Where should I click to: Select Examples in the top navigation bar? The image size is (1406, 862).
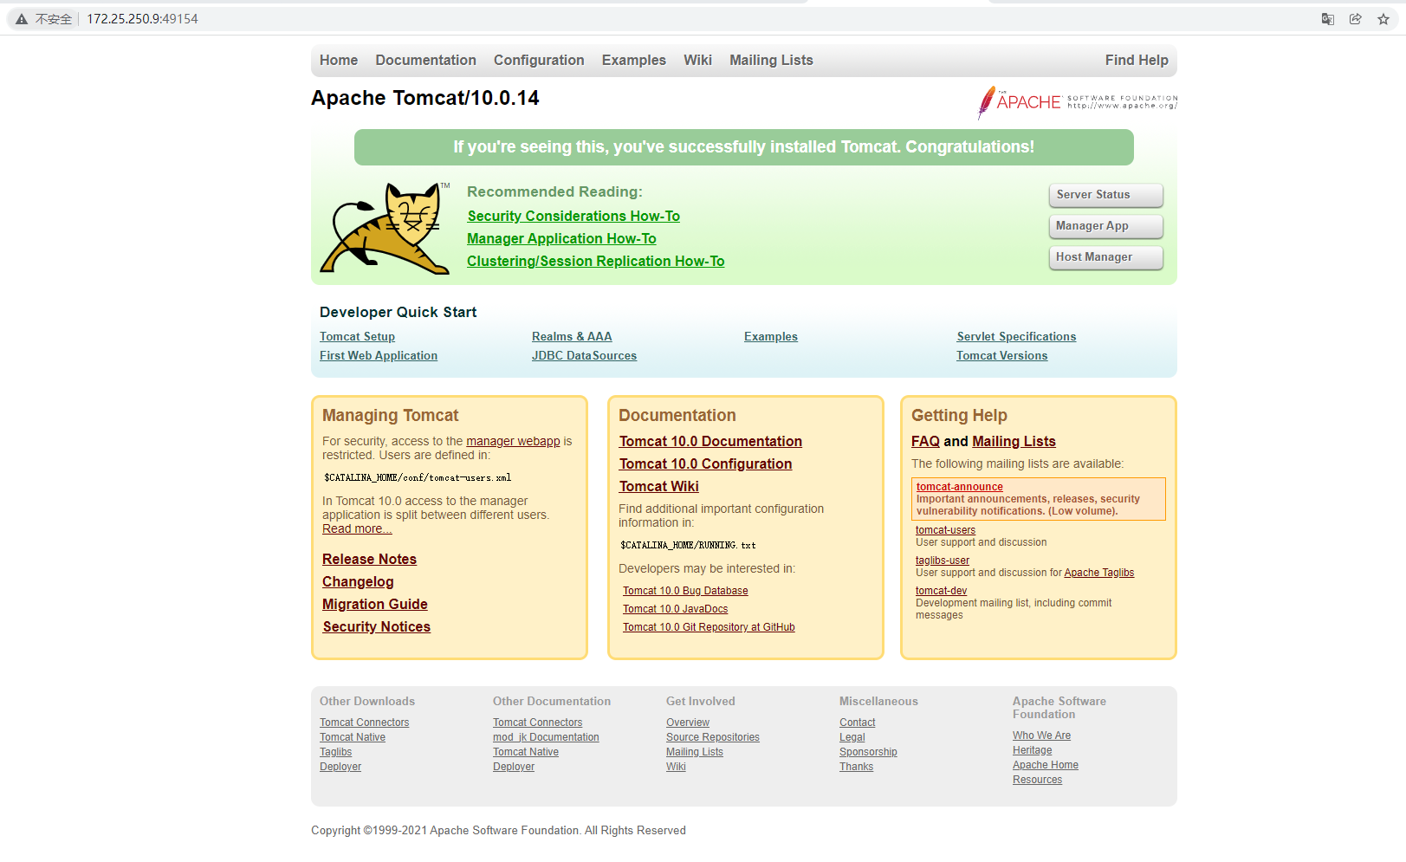click(634, 61)
